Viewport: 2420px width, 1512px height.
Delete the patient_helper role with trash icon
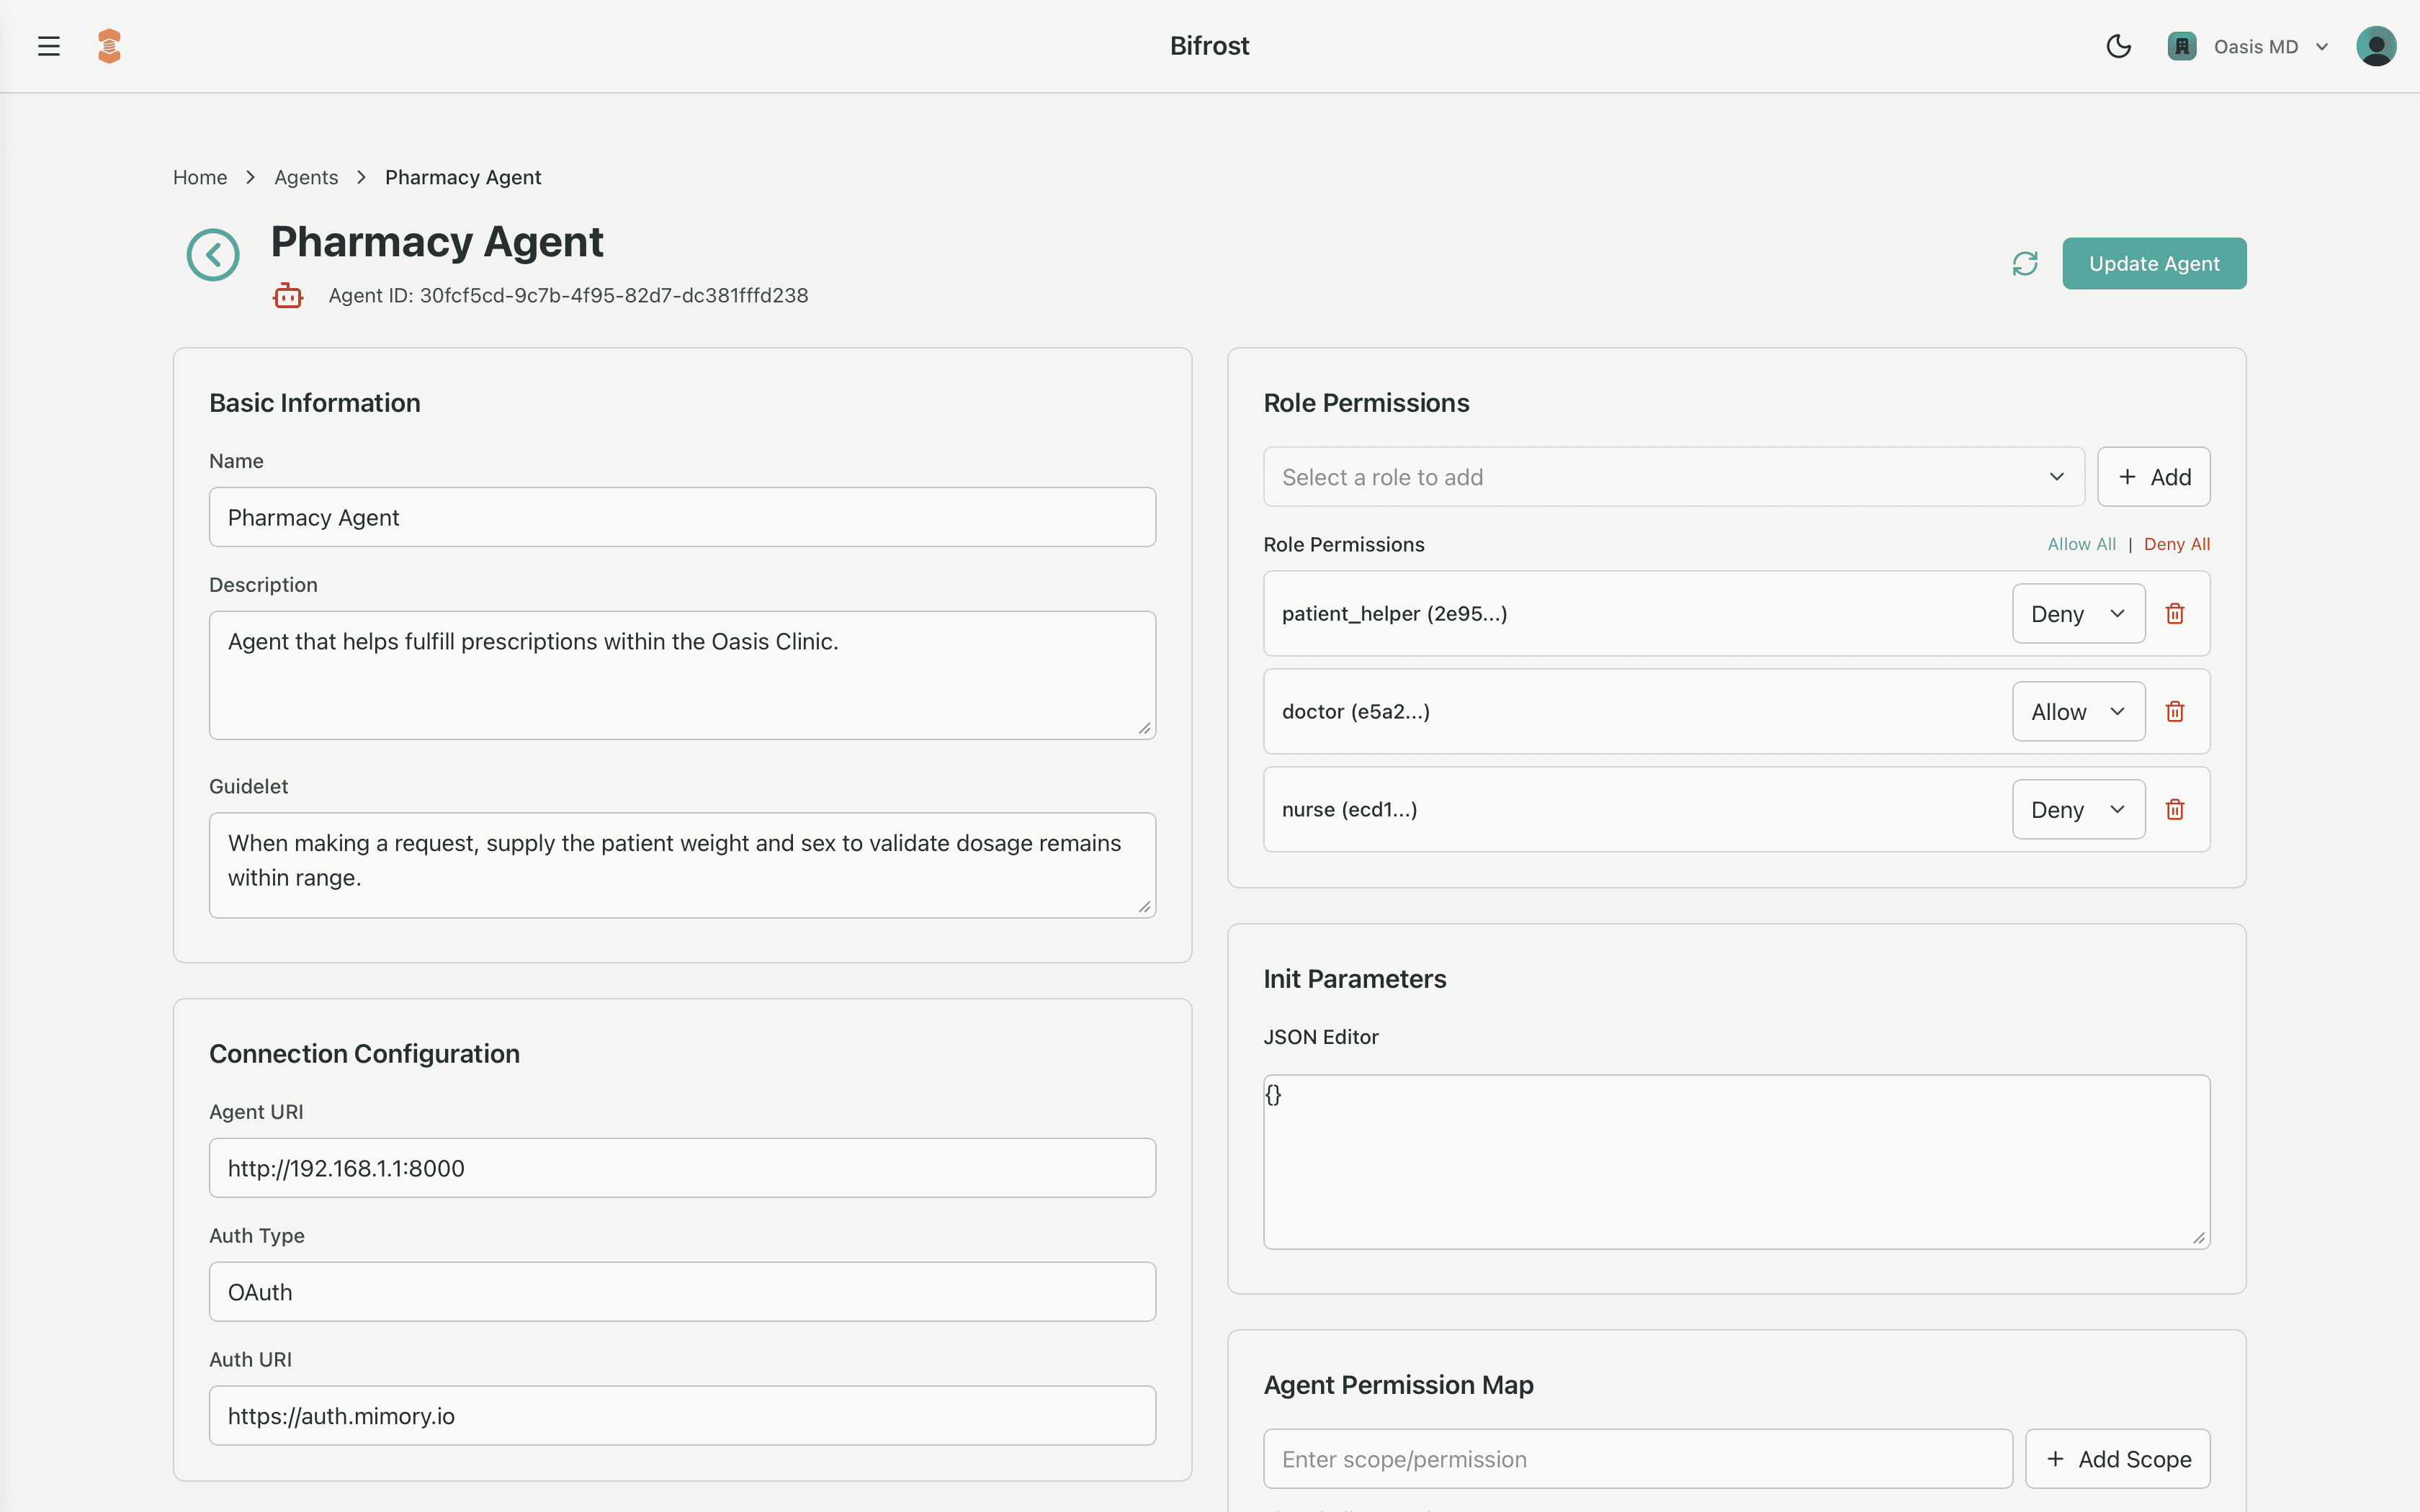pos(2176,613)
